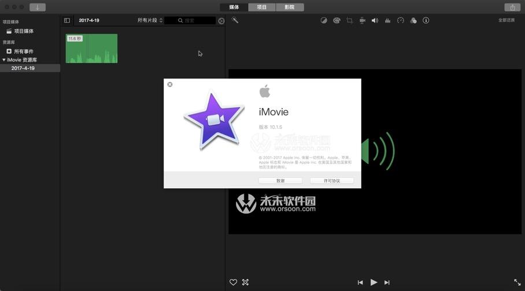Click the play button in viewer

[x=374, y=282]
